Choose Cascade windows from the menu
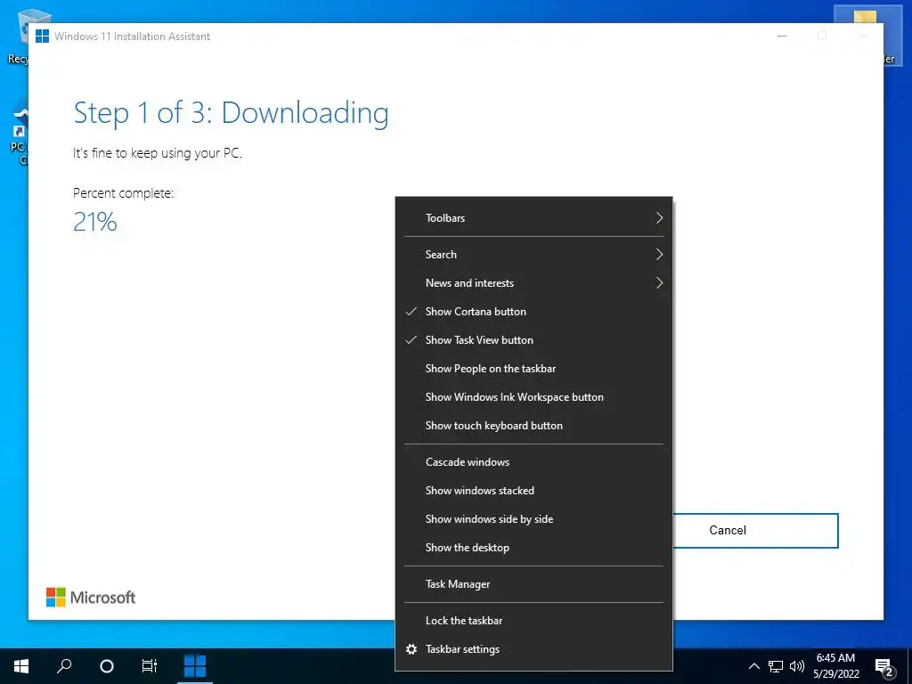 534,462
